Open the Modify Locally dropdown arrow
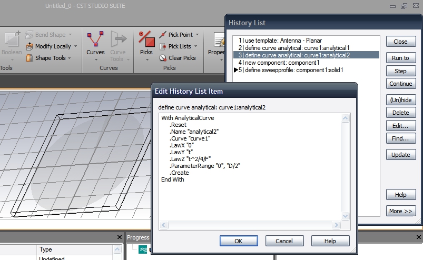Viewport: 423px width, 260px height. [76, 46]
